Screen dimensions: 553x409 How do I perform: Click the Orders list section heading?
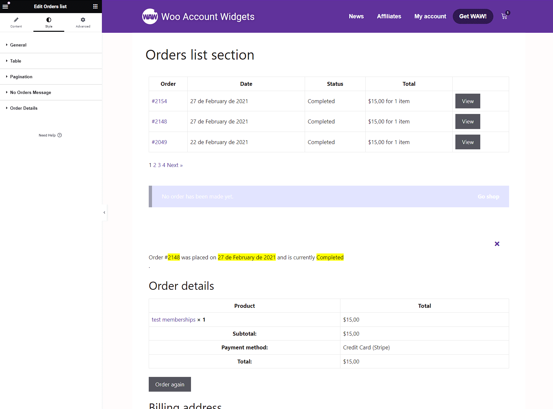click(200, 55)
